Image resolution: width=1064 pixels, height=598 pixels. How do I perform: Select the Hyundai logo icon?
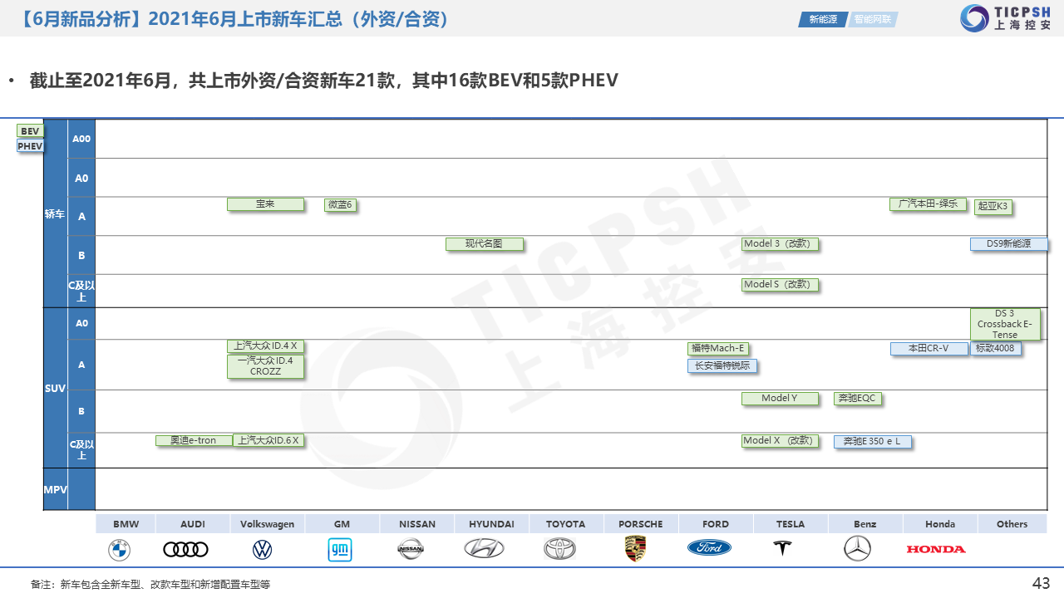click(x=484, y=548)
